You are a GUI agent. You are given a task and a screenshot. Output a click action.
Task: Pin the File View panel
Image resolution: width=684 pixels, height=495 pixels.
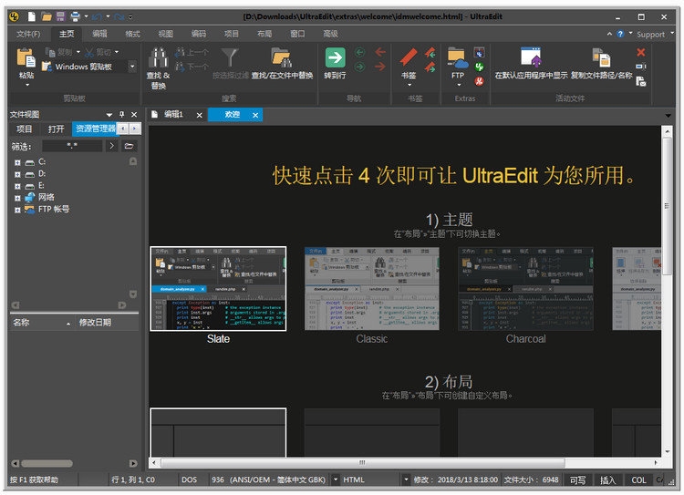coord(122,114)
